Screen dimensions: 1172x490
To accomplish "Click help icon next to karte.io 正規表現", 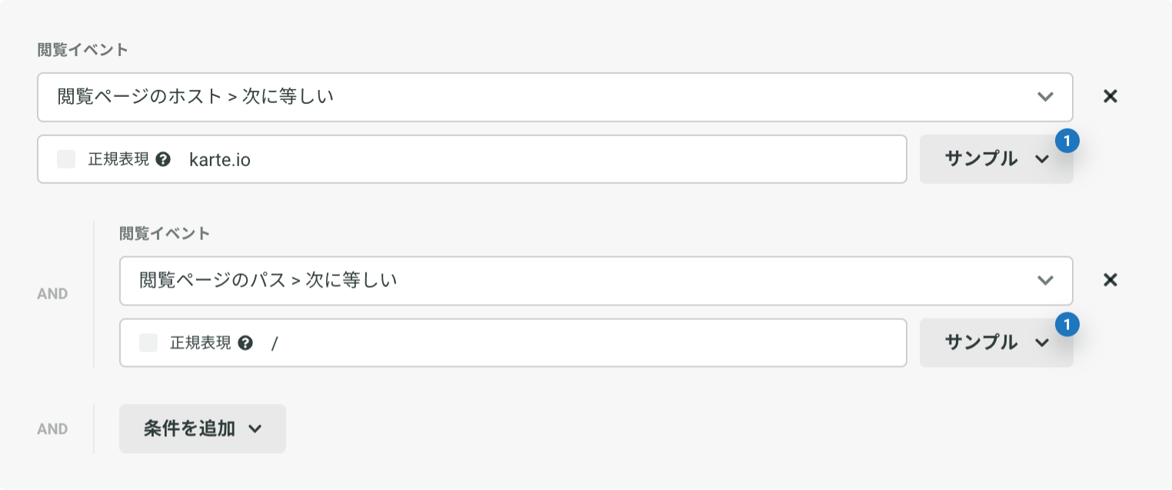I will 163,159.
